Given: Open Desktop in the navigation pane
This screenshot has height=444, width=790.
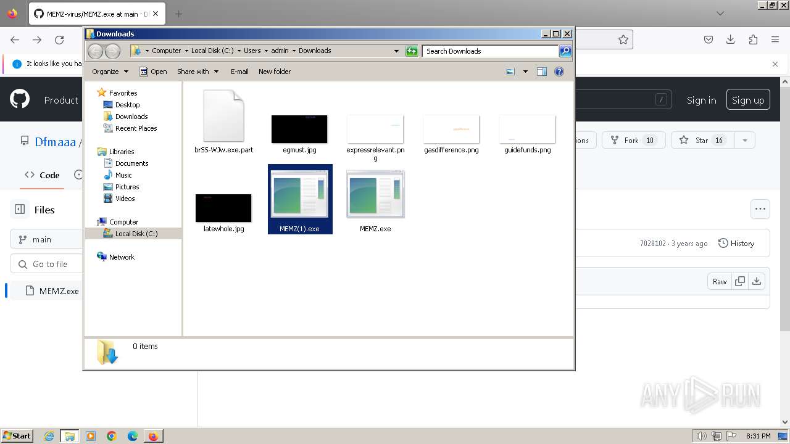Looking at the screenshot, I should [127, 105].
